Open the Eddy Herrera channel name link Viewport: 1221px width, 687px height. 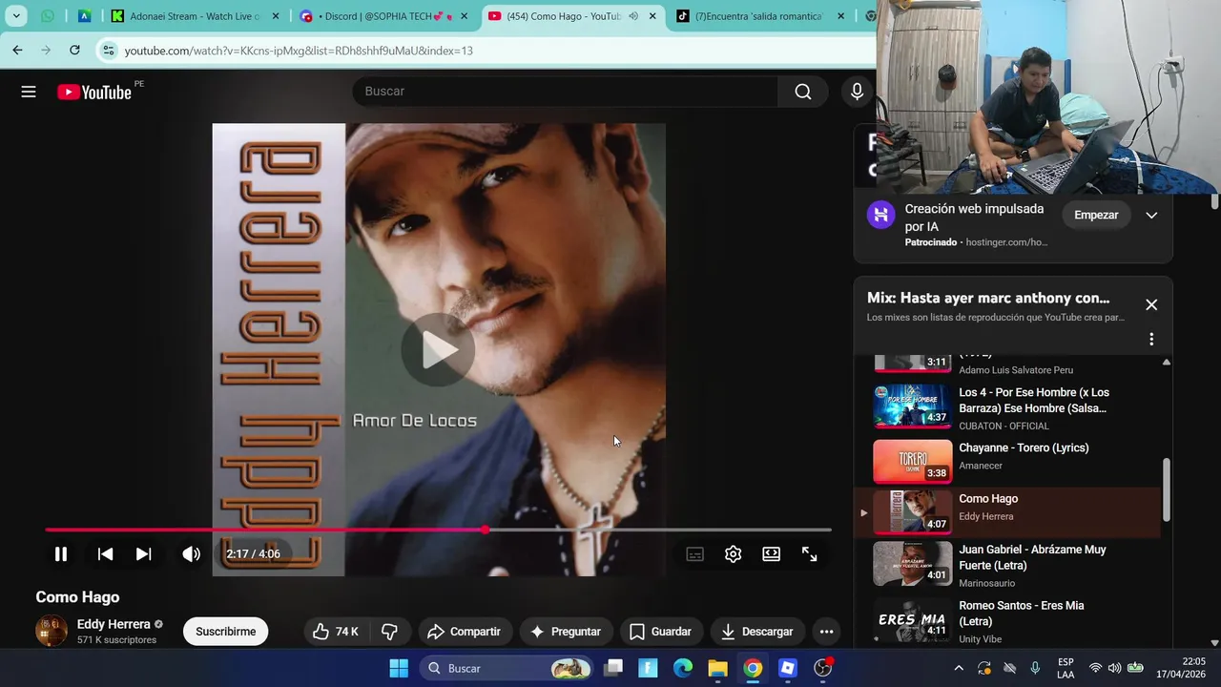[114, 624]
